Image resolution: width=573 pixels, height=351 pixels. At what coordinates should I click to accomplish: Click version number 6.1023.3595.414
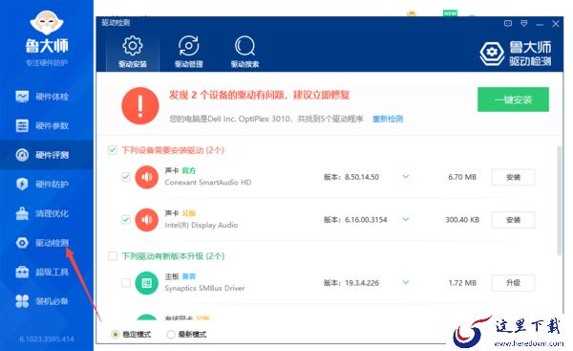(47, 340)
